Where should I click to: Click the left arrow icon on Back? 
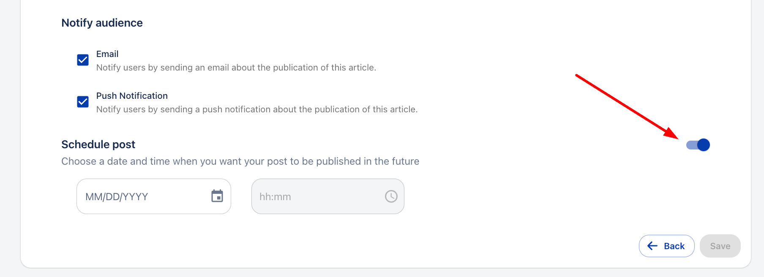[652, 246]
